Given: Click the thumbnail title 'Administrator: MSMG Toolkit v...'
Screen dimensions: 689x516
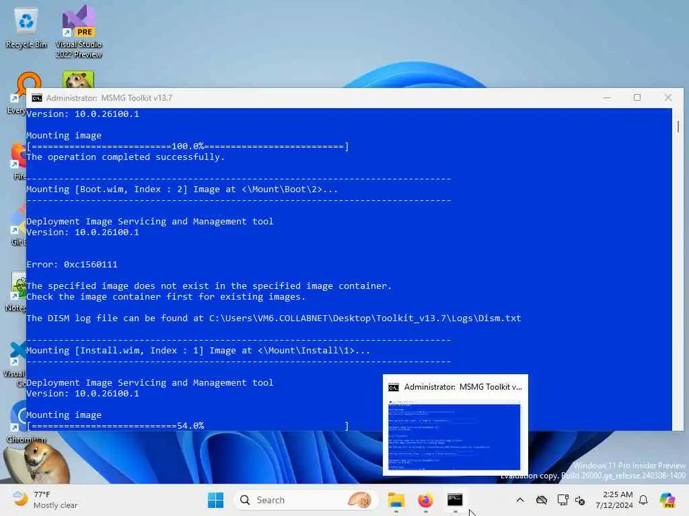Looking at the screenshot, I should point(463,387).
